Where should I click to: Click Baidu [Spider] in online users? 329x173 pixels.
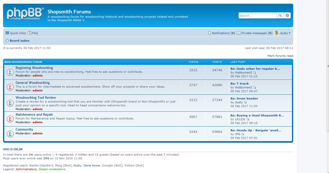41,165
